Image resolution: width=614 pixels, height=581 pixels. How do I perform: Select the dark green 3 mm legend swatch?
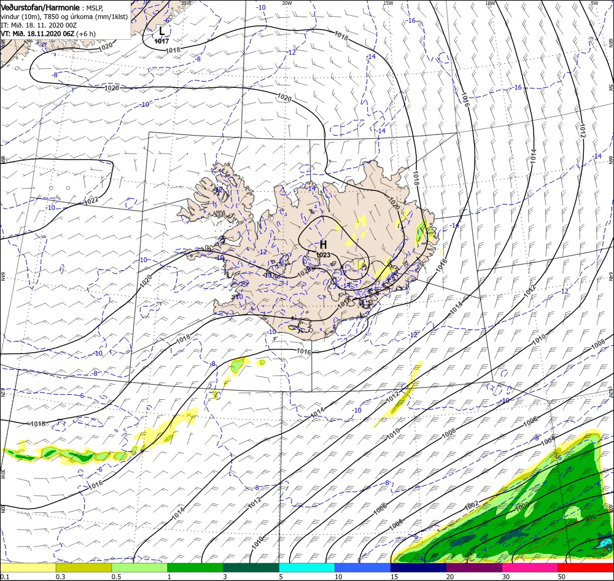[x=251, y=568]
